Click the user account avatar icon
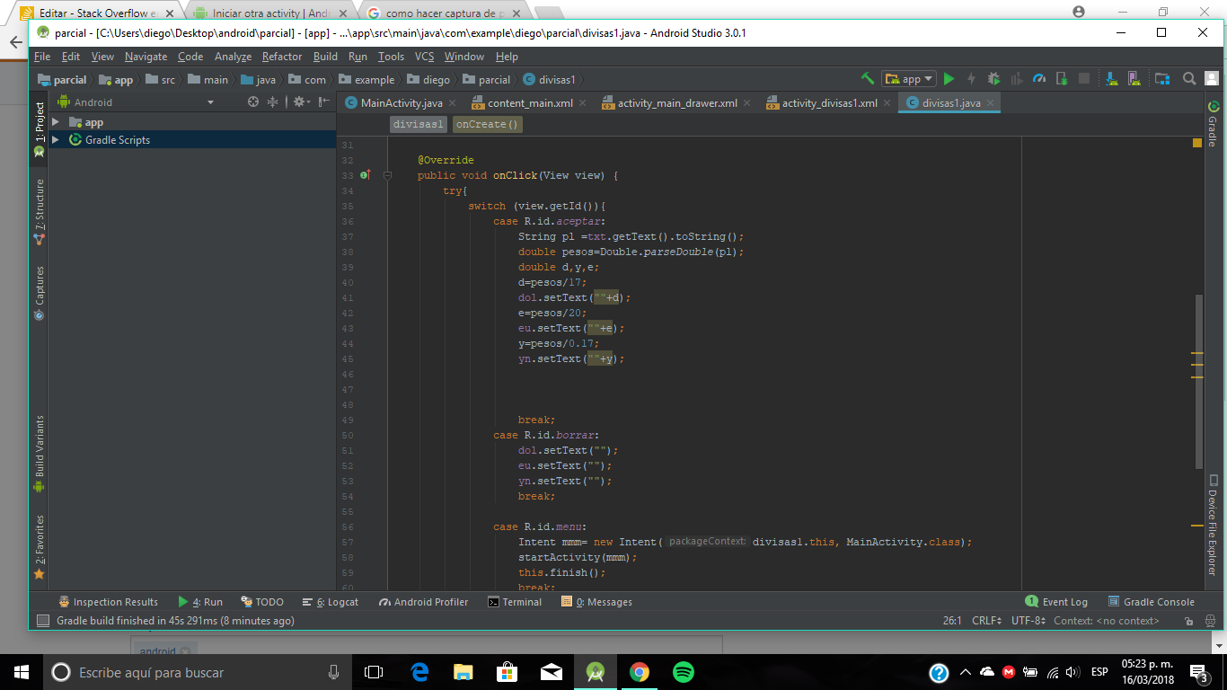The height and width of the screenshot is (690, 1227). pos(1212,79)
